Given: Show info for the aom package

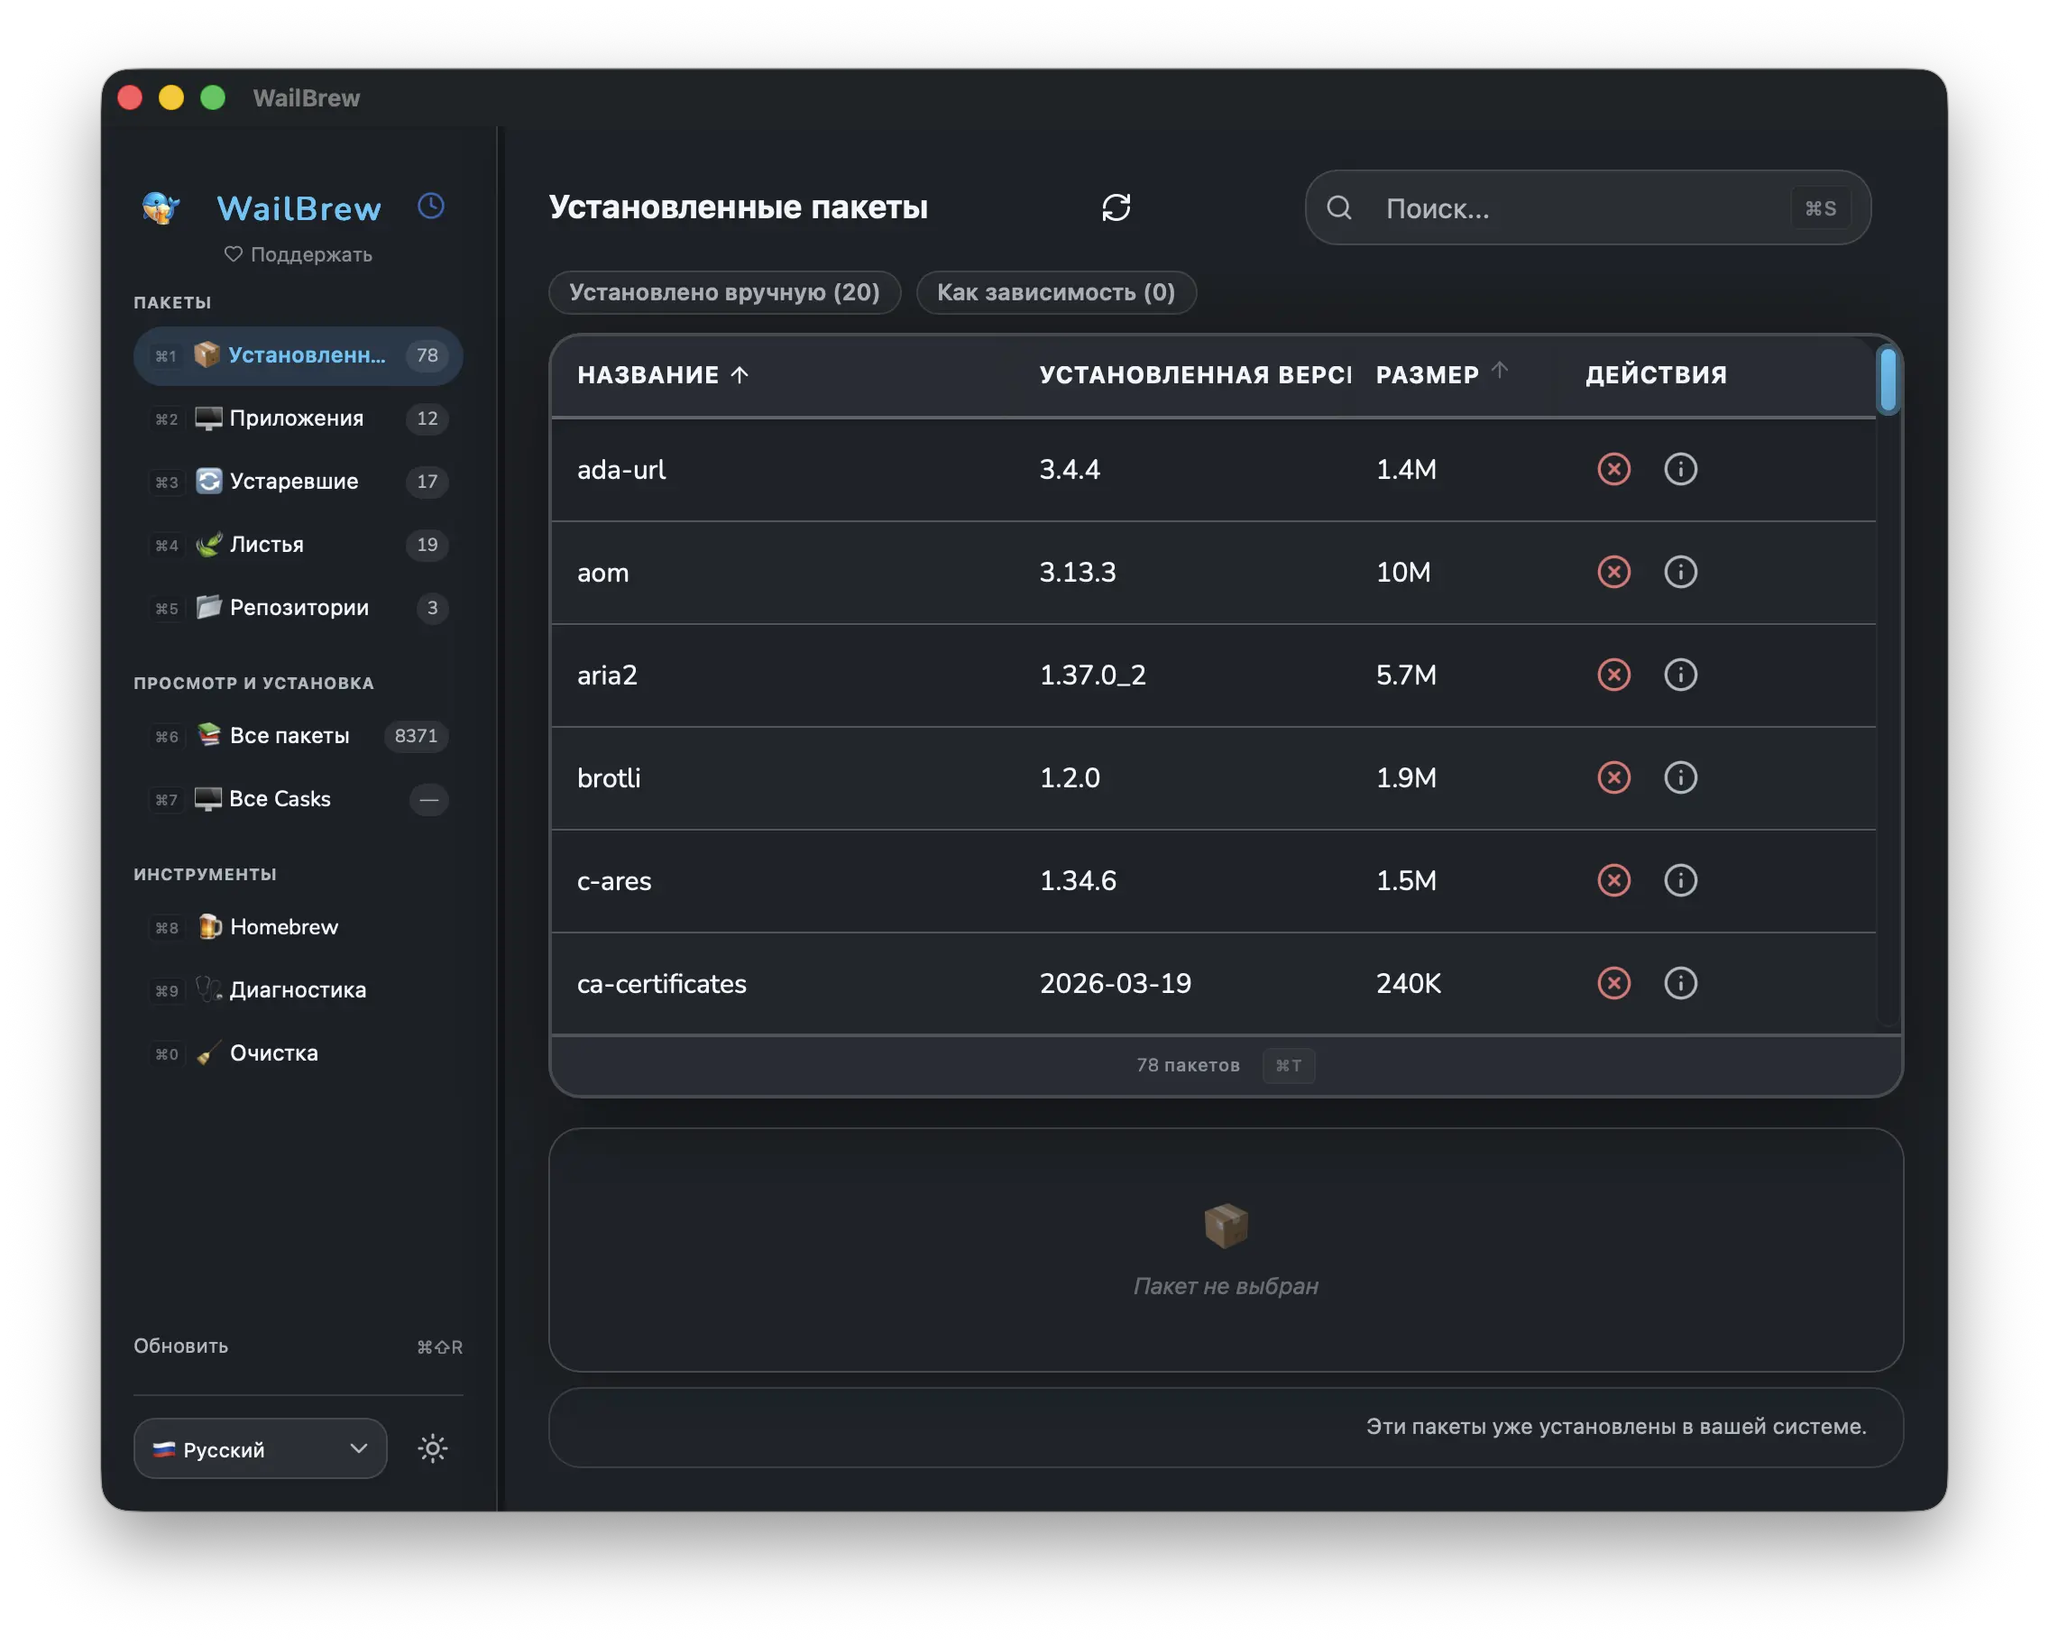Looking at the screenshot, I should [1680, 571].
